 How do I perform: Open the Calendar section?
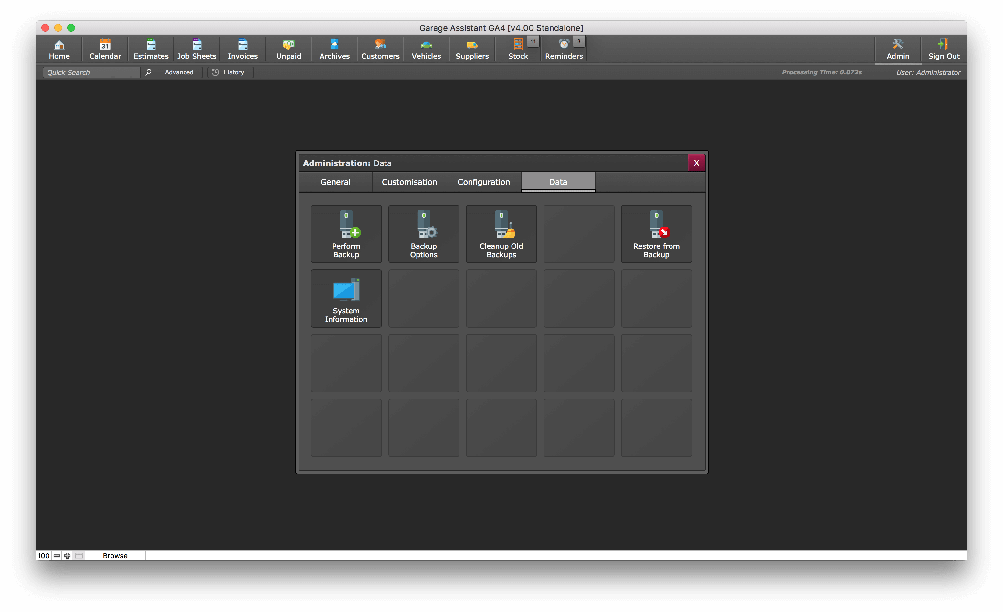[x=105, y=49]
